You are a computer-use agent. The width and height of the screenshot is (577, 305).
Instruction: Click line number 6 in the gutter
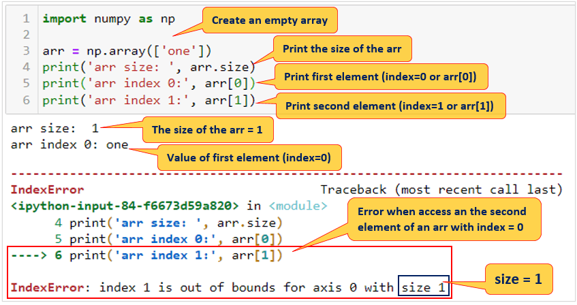tap(25, 101)
